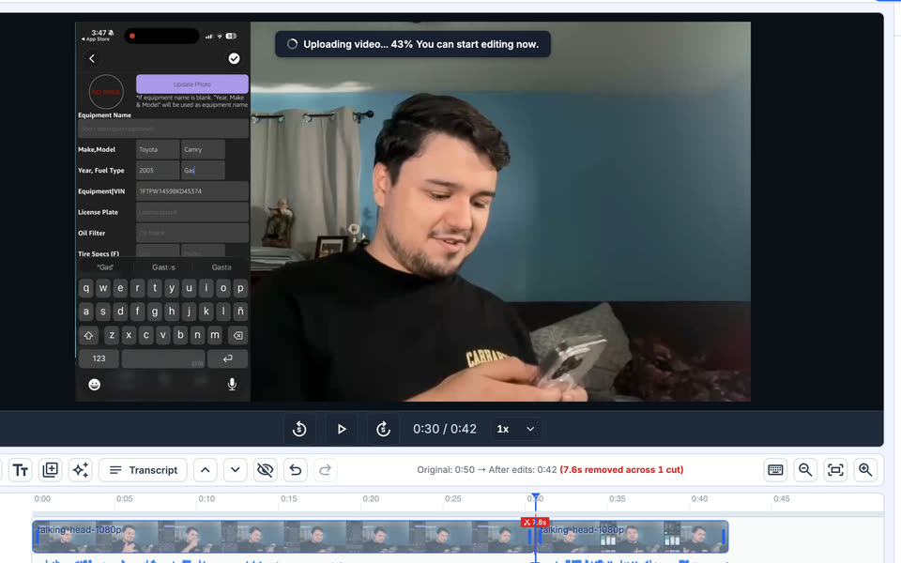
Task: Select the text (Tt) tool
Action: click(x=20, y=470)
